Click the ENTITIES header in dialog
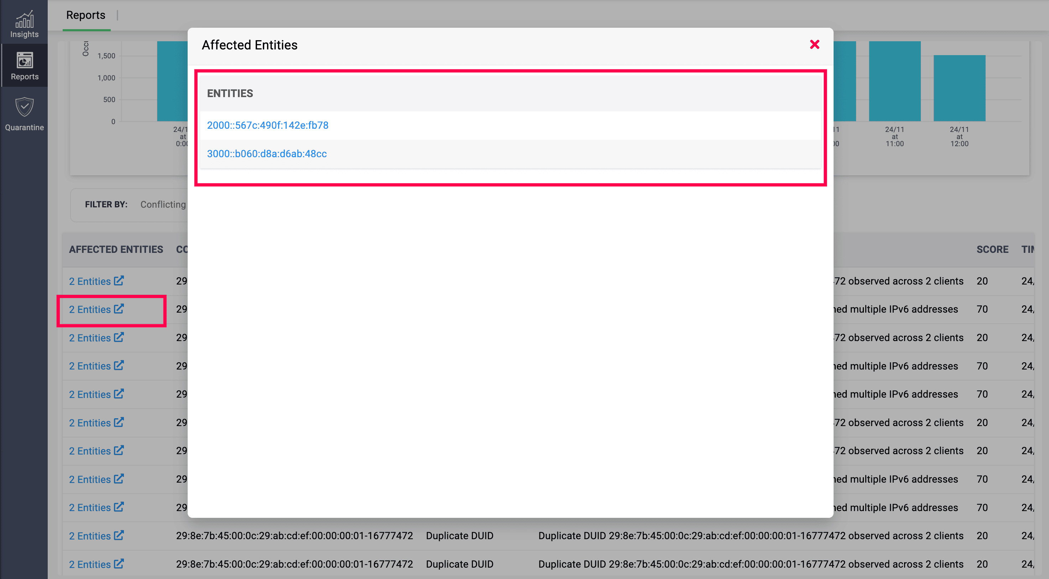The height and width of the screenshot is (579, 1049). (230, 94)
